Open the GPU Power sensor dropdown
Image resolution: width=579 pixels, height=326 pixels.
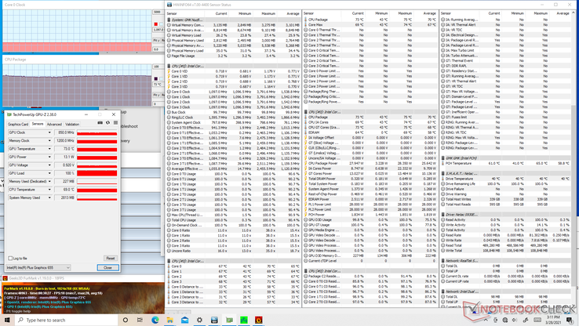point(49,157)
